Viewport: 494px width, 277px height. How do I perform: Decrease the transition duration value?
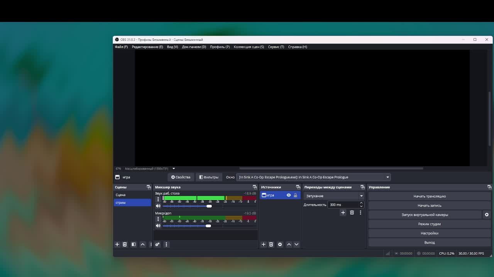pyautogui.click(x=361, y=206)
